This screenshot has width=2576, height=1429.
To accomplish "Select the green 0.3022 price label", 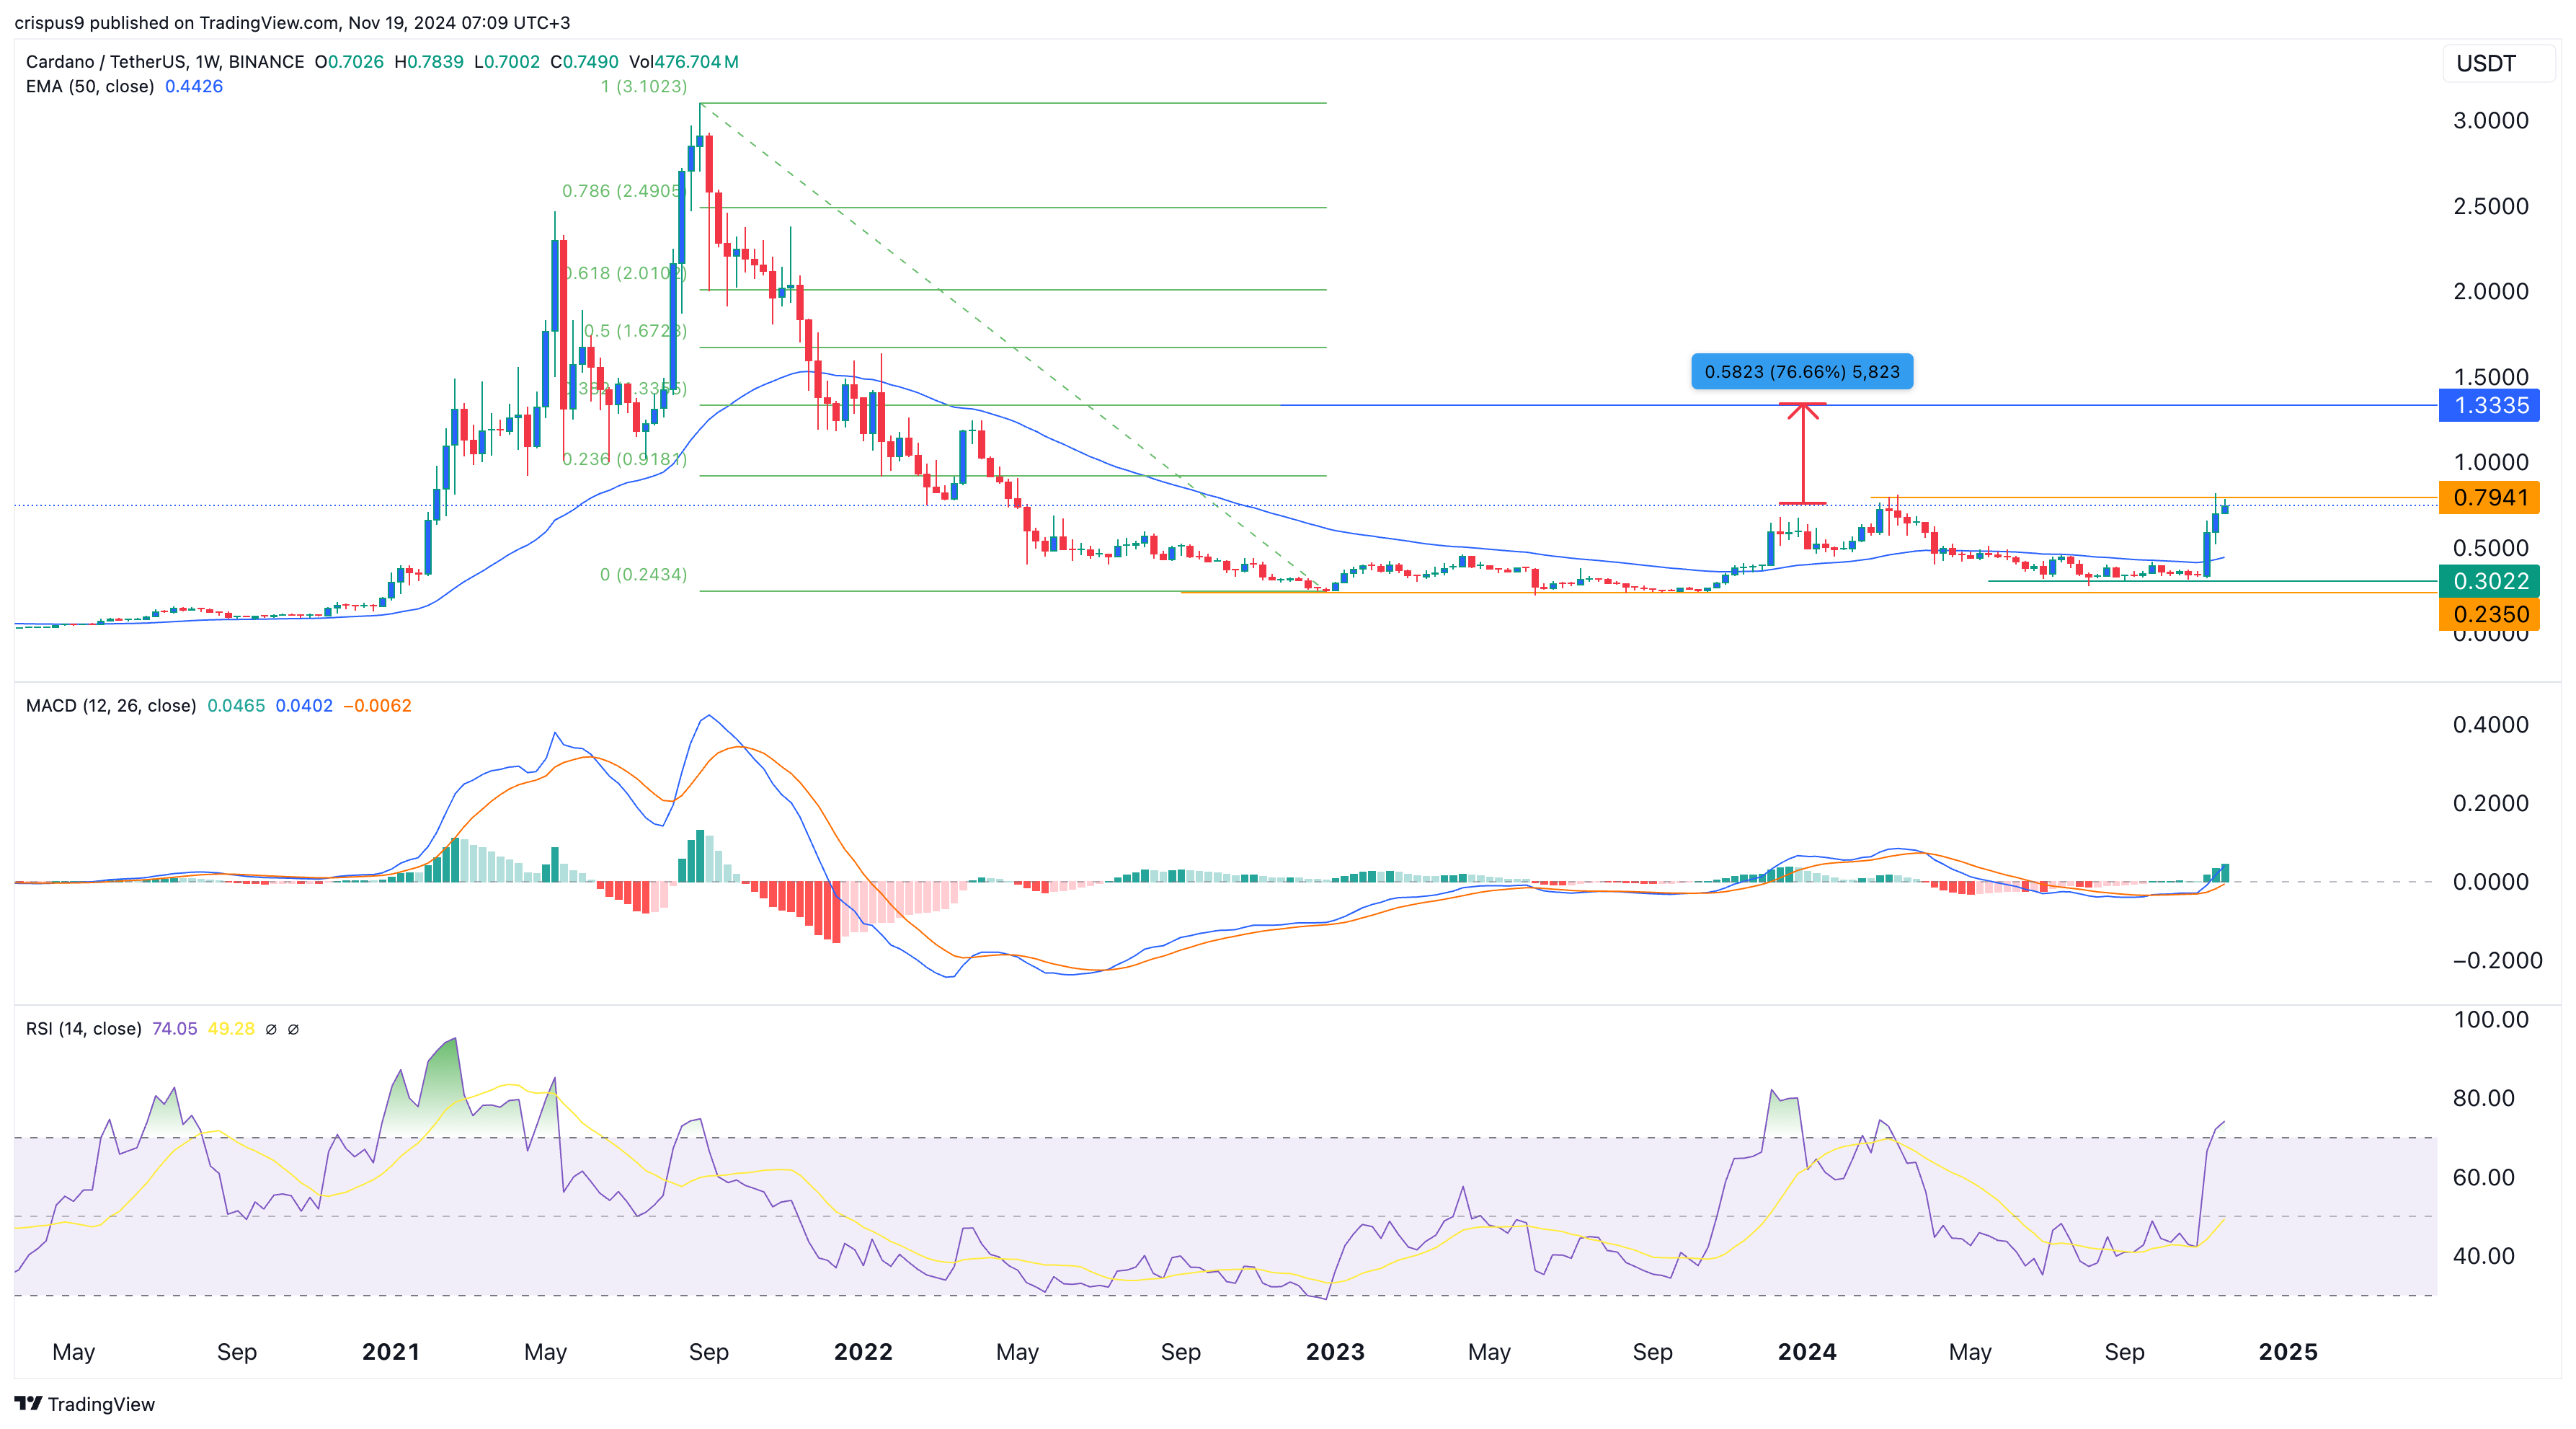I will click(2489, 581).
